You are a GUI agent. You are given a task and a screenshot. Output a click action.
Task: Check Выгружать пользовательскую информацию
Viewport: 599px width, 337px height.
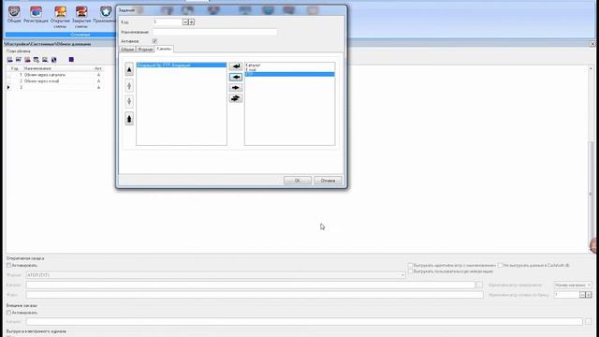tap(410, 271)
